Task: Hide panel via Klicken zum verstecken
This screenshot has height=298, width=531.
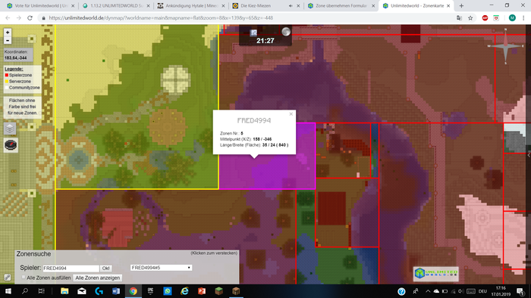Action: point(214,253)
